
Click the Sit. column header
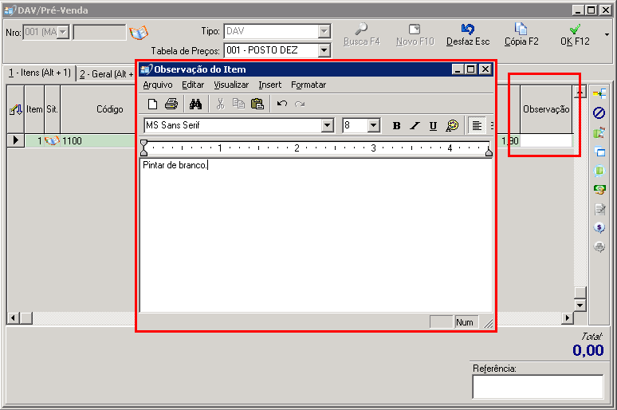[52, 109]
